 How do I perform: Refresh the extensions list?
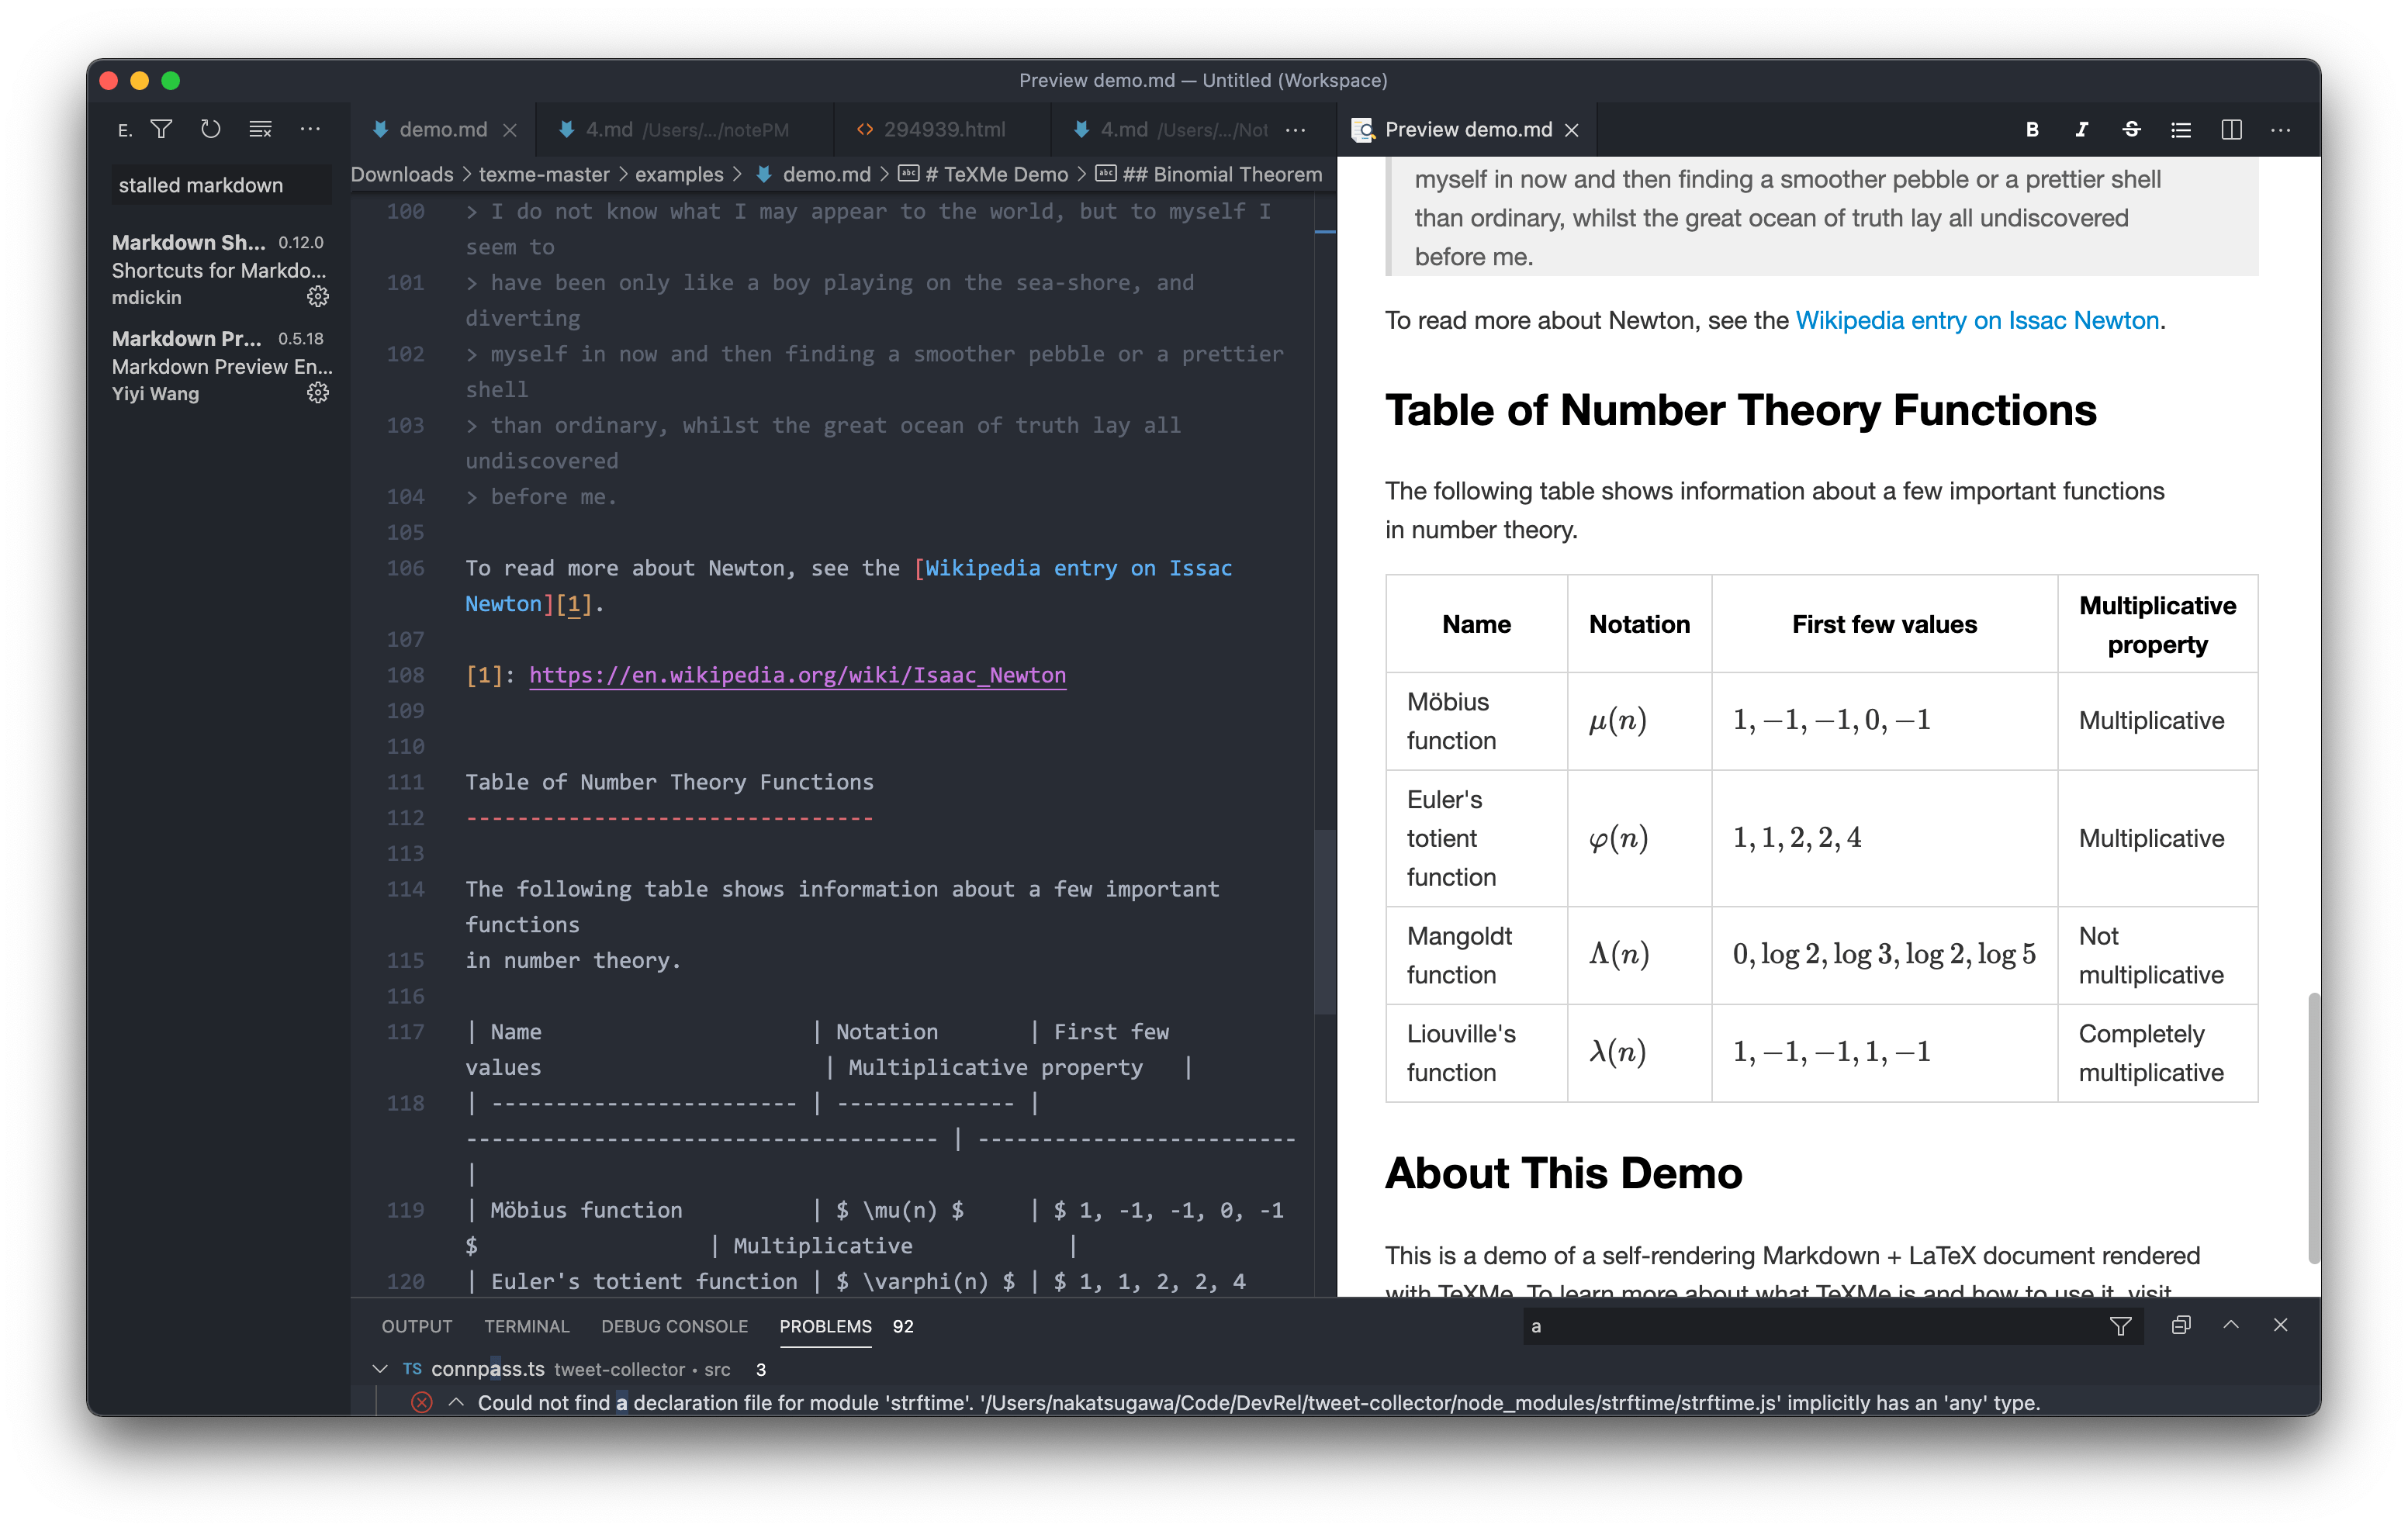pos(211,129)
